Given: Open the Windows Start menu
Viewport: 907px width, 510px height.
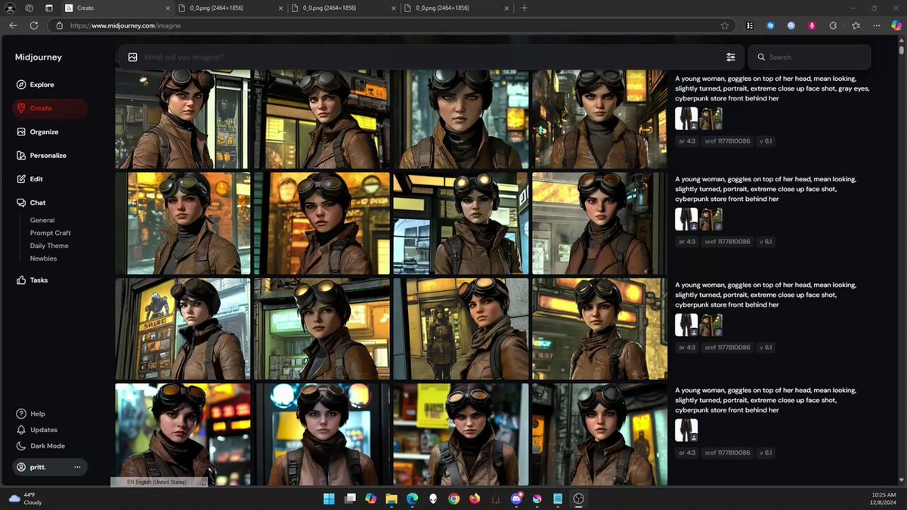Looking at the screenshot, I should pyautogui.click(x=330, y=499).
